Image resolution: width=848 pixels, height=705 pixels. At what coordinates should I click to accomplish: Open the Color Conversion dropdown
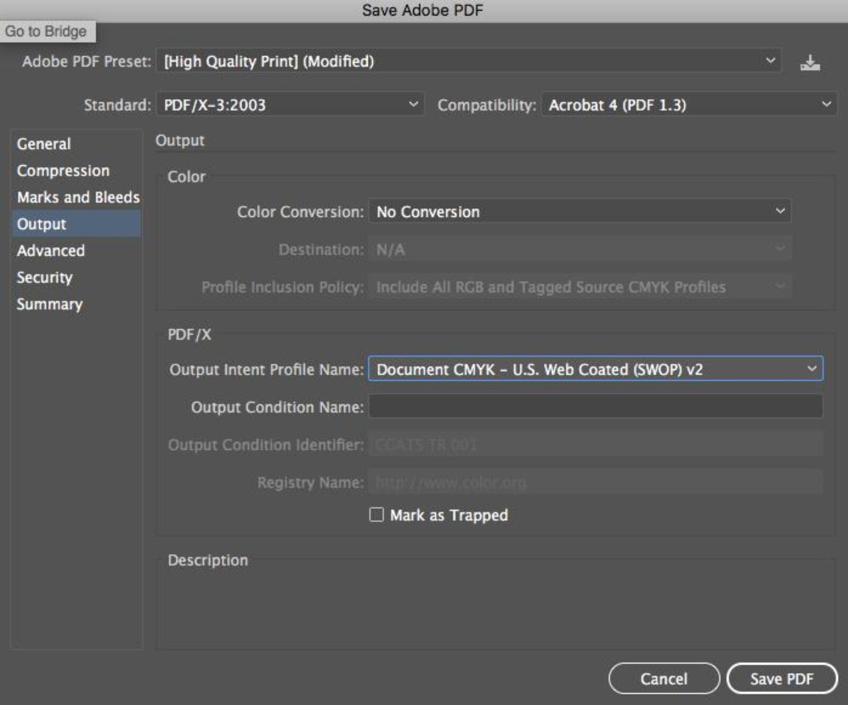tap(580, 211)
